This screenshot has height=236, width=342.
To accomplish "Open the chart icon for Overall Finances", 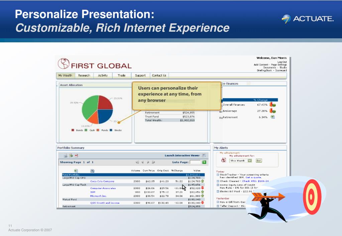I will click(x=273, y=105).
